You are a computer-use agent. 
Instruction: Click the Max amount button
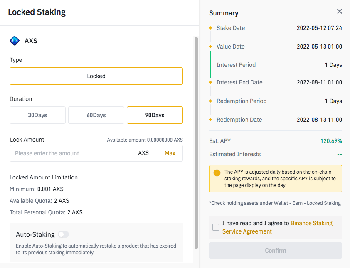pyautogui.click(x=170, y=153)
